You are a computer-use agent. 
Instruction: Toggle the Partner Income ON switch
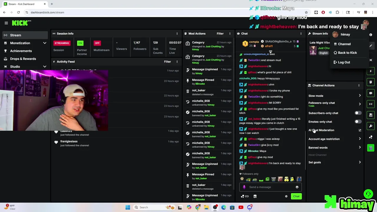tap(80, 43)
